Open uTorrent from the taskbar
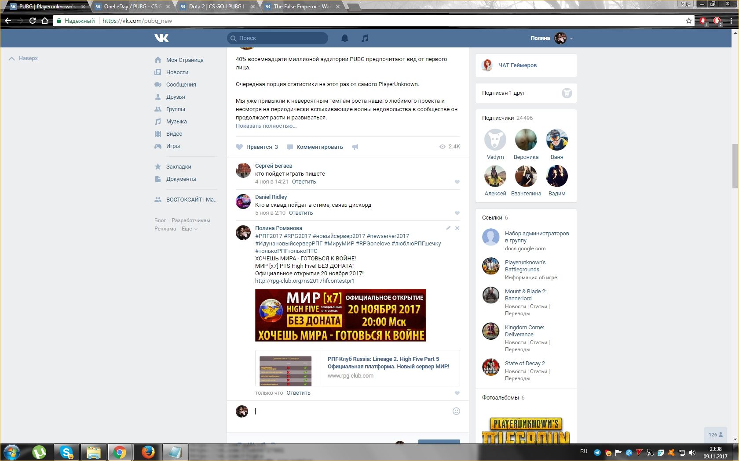Image resolution: width=739 pixels, height=461 pixels. point(40,452)
